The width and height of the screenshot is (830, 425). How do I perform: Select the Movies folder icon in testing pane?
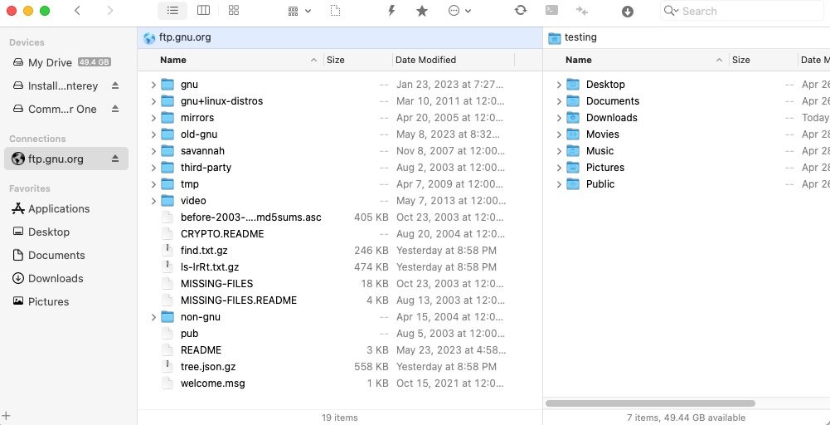573,134
